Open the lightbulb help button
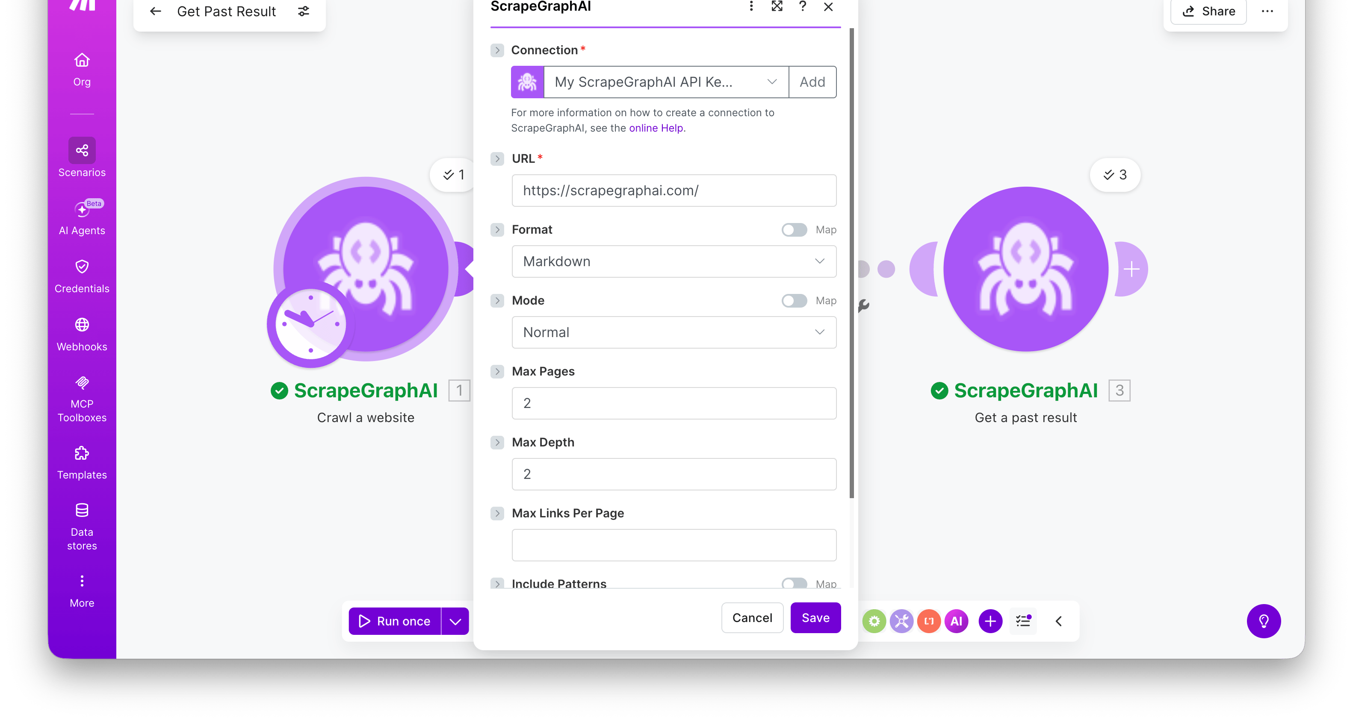This screenshot has height=722, width=1353. click(x=1264, y=621)
